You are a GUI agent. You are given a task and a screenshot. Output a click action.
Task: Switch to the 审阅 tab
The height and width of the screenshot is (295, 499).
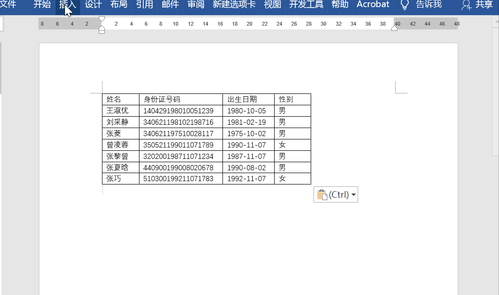[196, 4]
